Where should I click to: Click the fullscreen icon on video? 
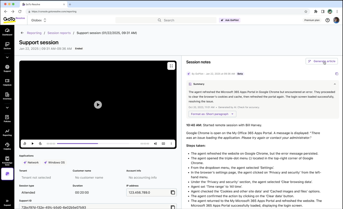(x=171, y=66)
